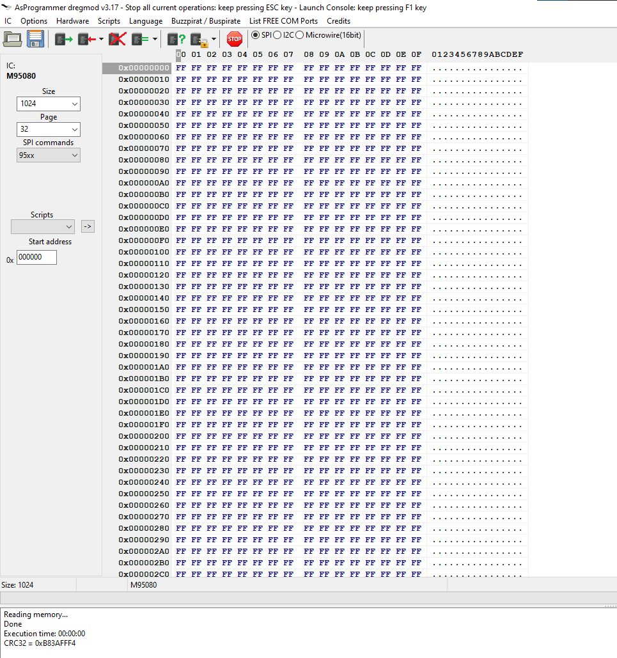Open the Buzzpirat / Buspirate menu
This screenshot has width=617, height=658.
click(x=206, y=21)
